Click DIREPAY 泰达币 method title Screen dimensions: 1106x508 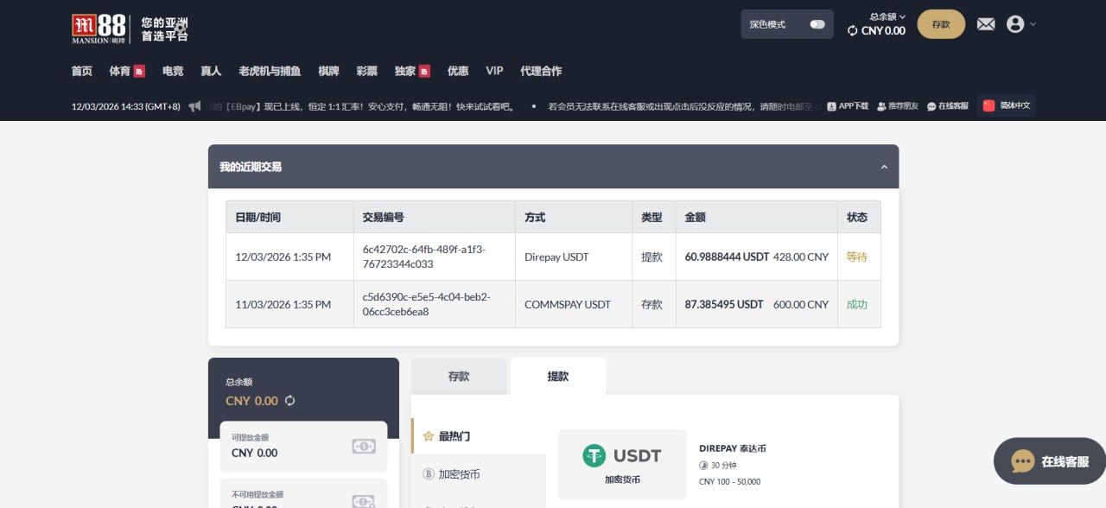point(733,448)
